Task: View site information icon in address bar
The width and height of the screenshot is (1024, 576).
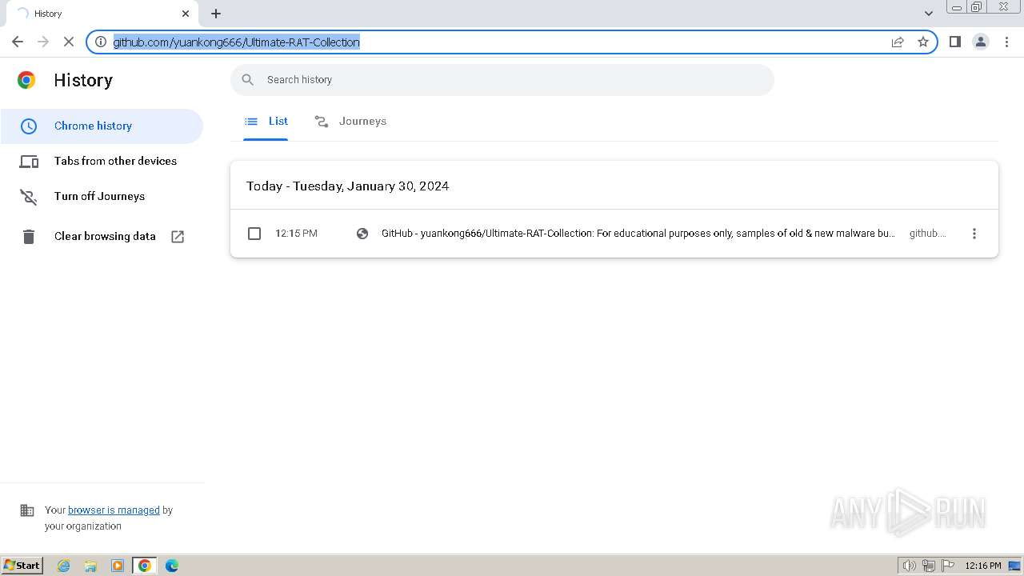Action: point(101,42)
